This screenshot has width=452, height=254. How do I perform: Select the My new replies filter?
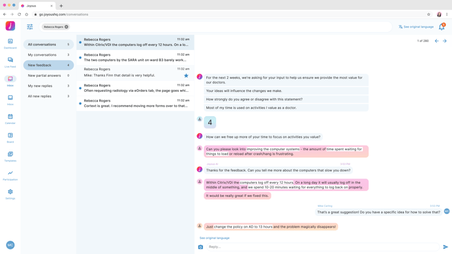click(49, 86)
